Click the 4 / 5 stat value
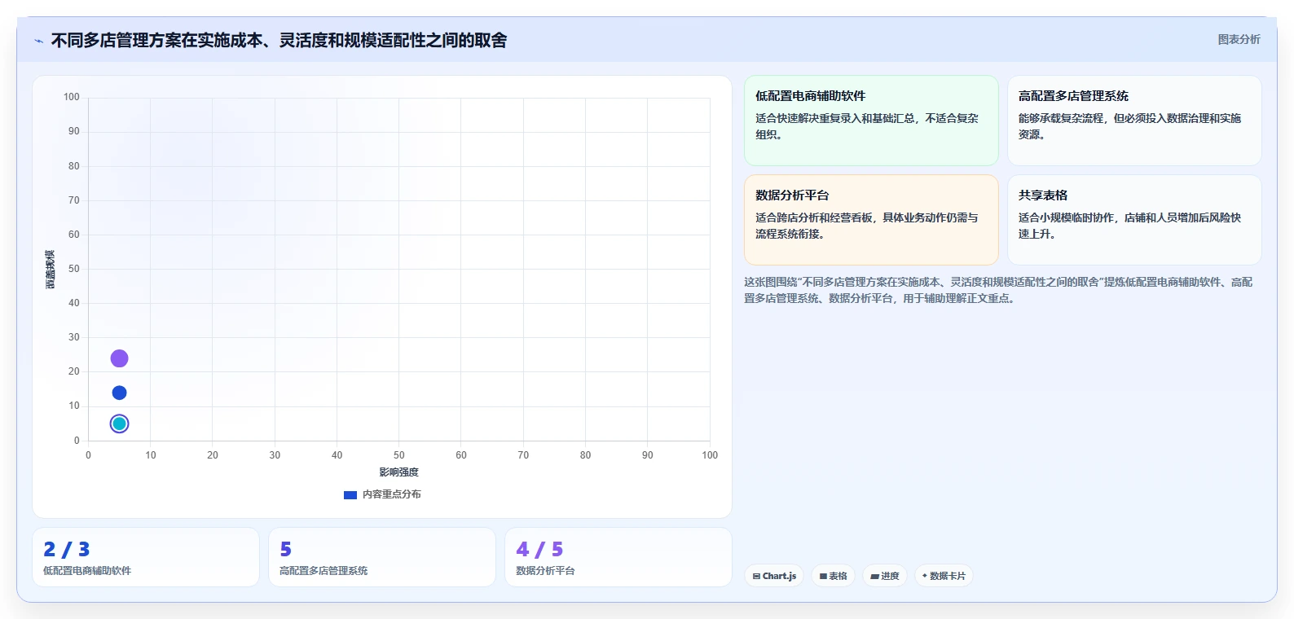The image size is (1294, 619). click(x=539, y=550)
